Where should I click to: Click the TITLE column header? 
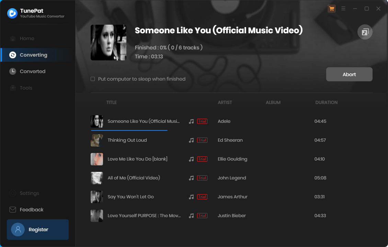[x=111, y=102]
